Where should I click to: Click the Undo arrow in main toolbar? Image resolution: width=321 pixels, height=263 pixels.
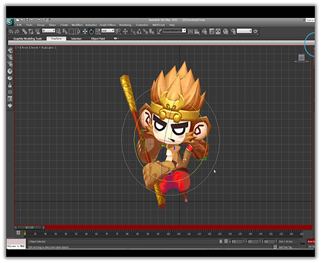11,31
